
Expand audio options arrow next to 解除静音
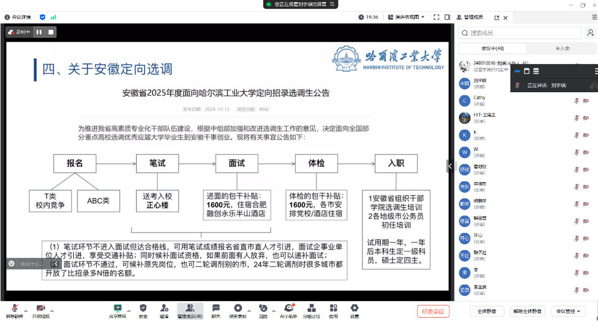tap(26, 309)
